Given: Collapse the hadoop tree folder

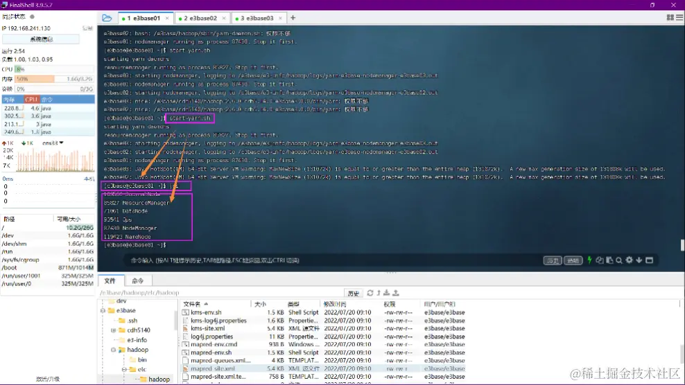Looking at the screenshot, I should (113, 350).
